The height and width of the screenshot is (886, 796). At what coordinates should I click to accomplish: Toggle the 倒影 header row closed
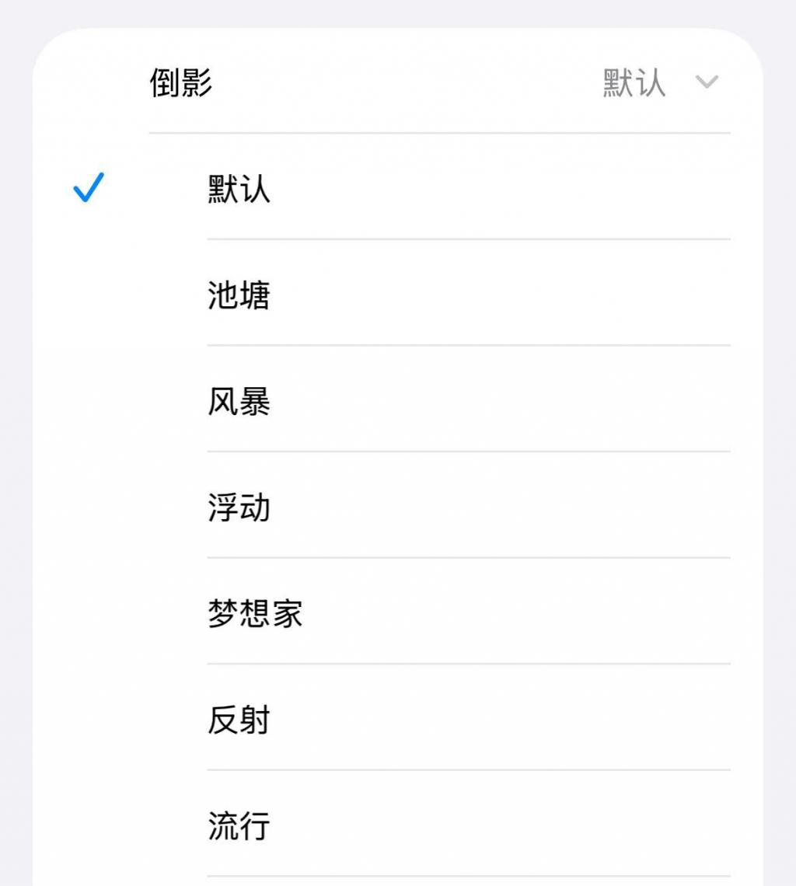point(398,81)
